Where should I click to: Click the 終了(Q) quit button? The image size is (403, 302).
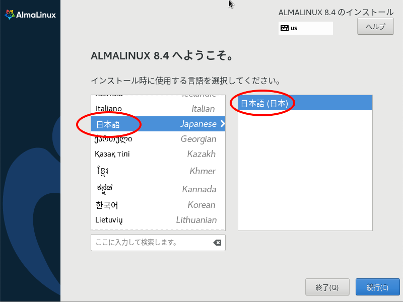pyautogui.click(x=327, y=287)
